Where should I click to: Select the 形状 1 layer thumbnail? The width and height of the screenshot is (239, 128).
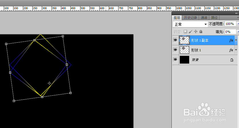tap(184, 50)
